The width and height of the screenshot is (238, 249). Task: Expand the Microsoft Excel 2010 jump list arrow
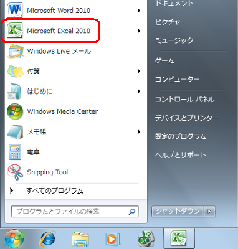[x=139, y=31]
